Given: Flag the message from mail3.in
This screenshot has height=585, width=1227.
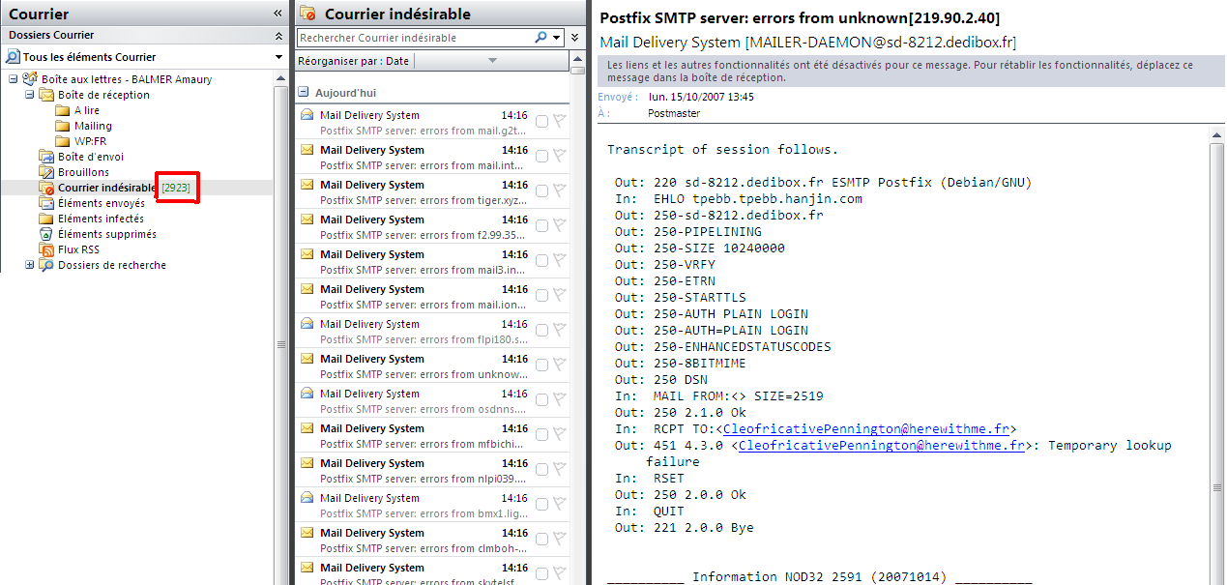Looking at the screenshot, I should (559, 261).
